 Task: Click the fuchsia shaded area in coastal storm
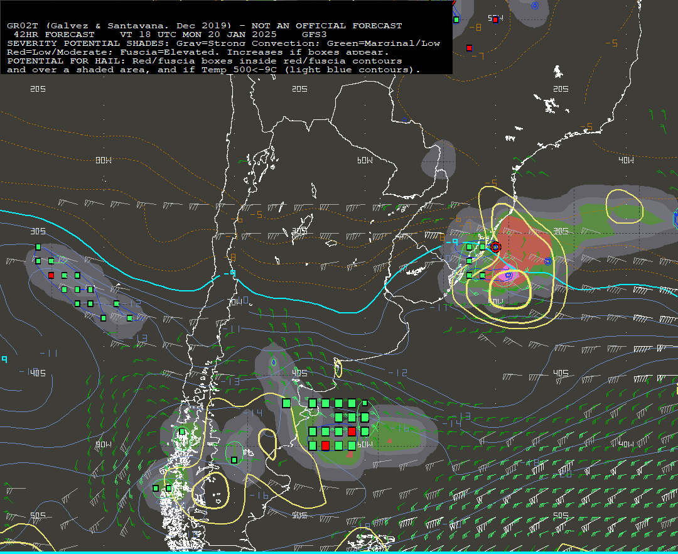(x=507, y=276)
